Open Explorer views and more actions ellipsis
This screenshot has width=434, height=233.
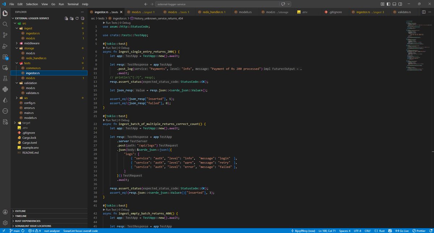point(81,12)
